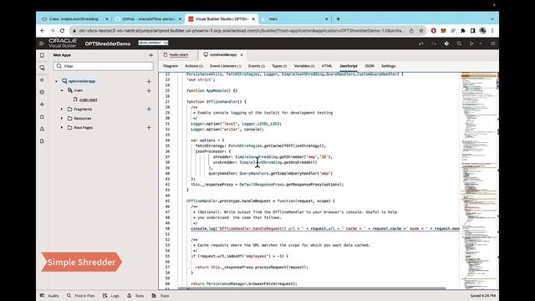Screen dimensions: 535x301
Task: Open a new browser tab
Action: (338, 19)
